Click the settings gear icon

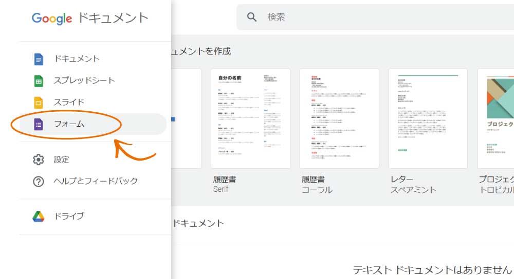[x=39, y=160]
